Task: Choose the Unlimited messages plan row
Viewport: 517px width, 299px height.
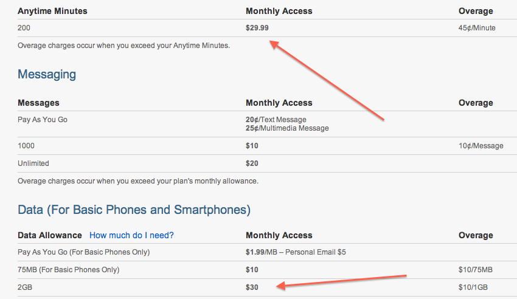Action: click(x=267, y=163)
